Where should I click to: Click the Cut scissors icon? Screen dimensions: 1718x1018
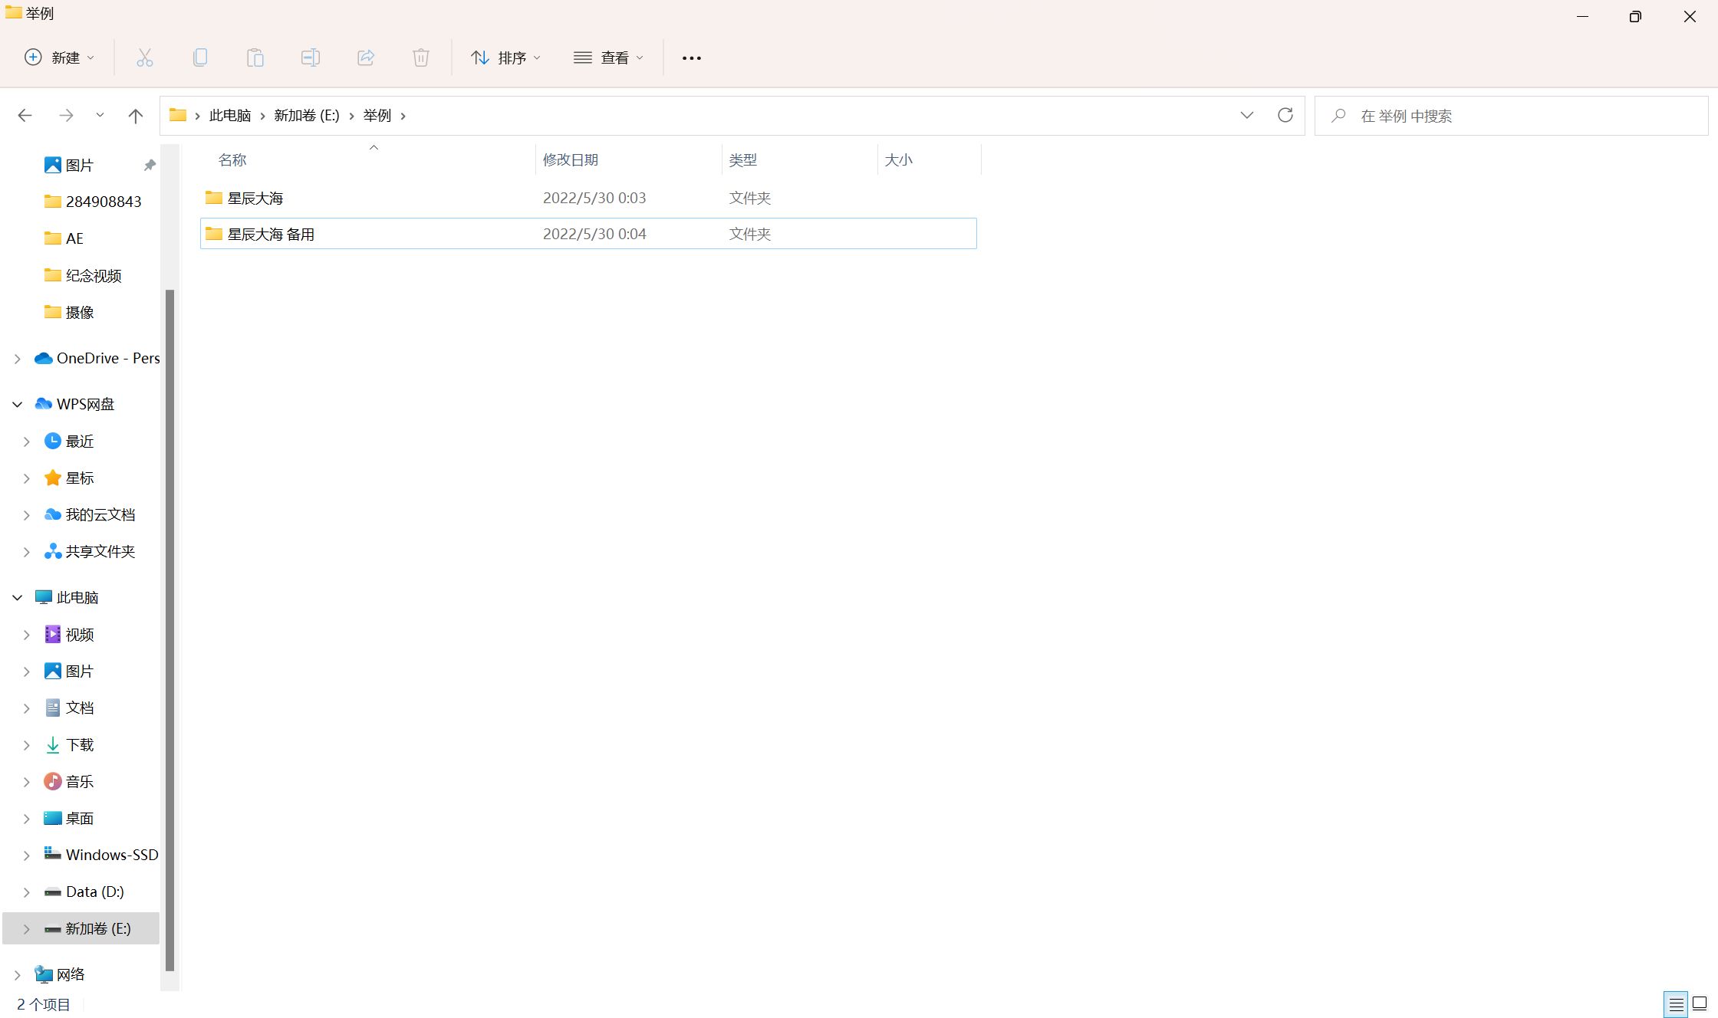145,57
